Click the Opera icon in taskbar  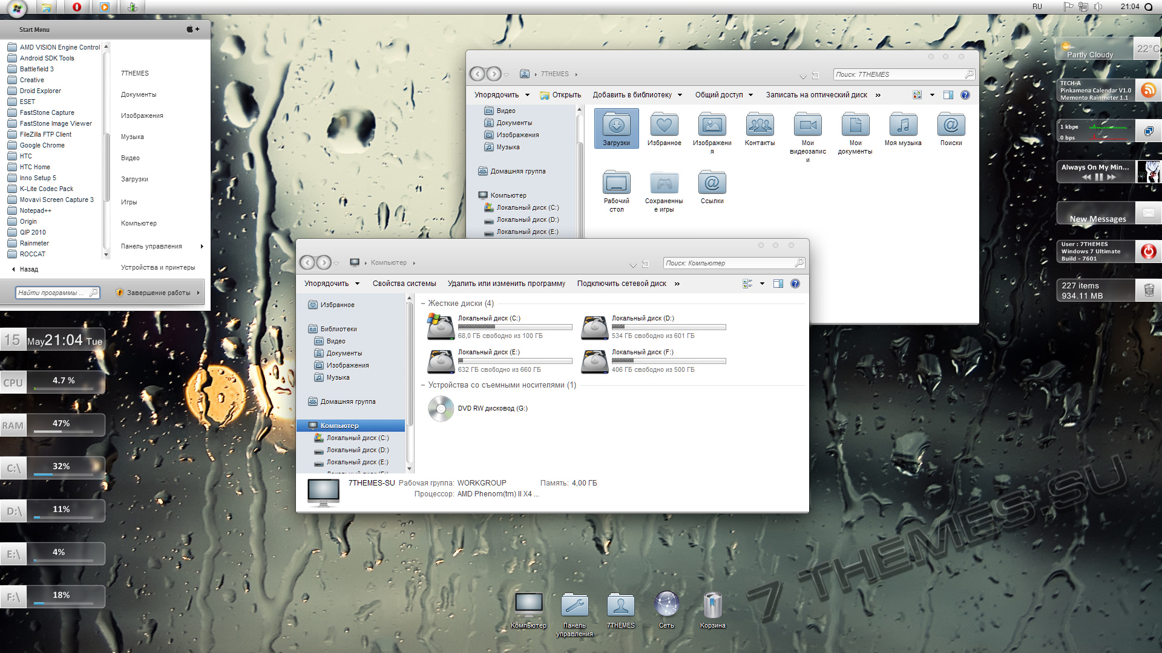76,7
